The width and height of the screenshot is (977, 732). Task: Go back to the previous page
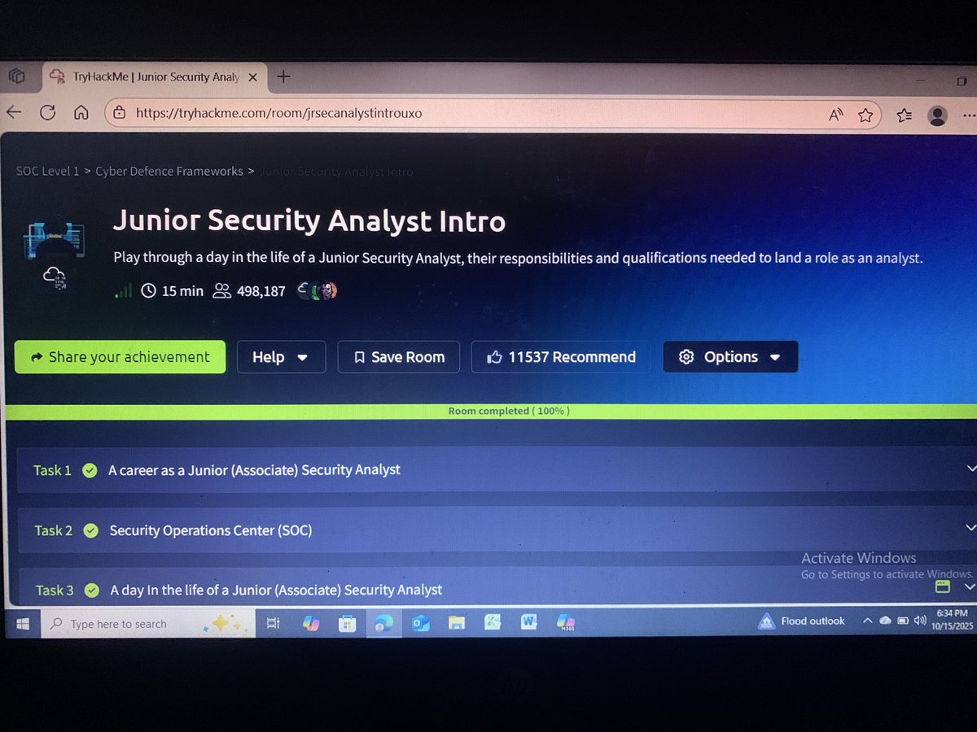point(15,112)
